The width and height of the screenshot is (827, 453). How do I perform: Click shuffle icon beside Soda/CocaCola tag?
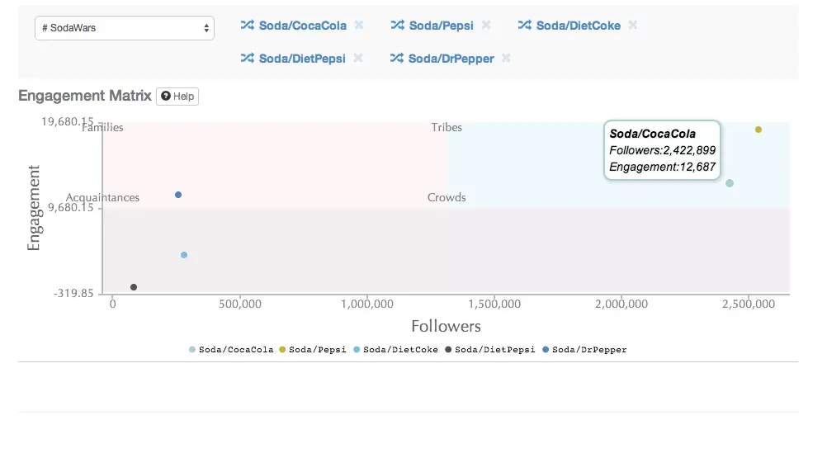[x=247, y=26]
